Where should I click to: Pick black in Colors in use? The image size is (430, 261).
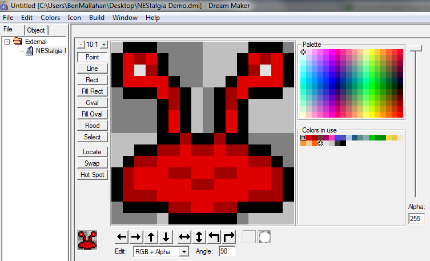coord(343,143)
